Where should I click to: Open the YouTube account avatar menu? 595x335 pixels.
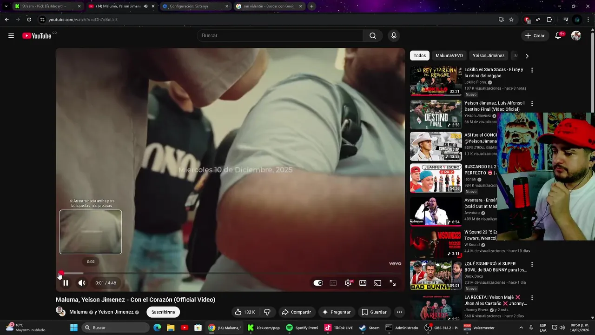pos(576,36)
